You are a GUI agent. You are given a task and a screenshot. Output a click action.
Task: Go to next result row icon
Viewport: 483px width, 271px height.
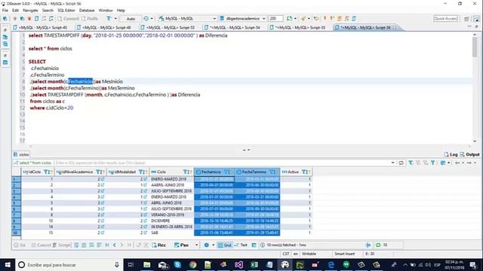pos(122,245)
